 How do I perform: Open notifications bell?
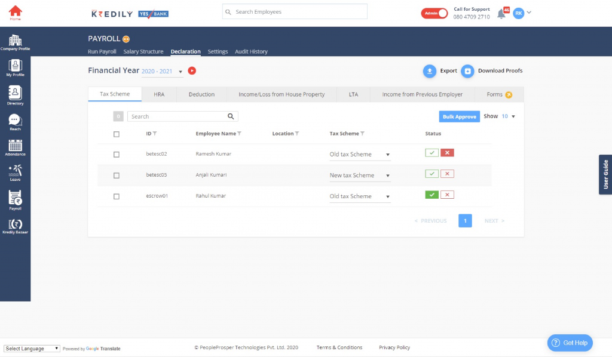click(501, 14)
